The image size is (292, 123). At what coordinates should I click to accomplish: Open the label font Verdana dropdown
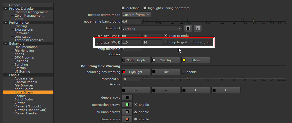click(x=152, y=28)
